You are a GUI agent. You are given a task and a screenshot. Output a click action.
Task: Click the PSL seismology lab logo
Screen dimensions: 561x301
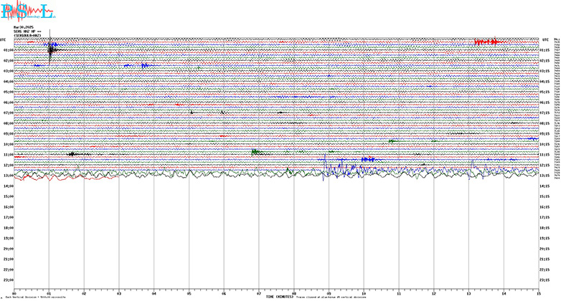26,11
